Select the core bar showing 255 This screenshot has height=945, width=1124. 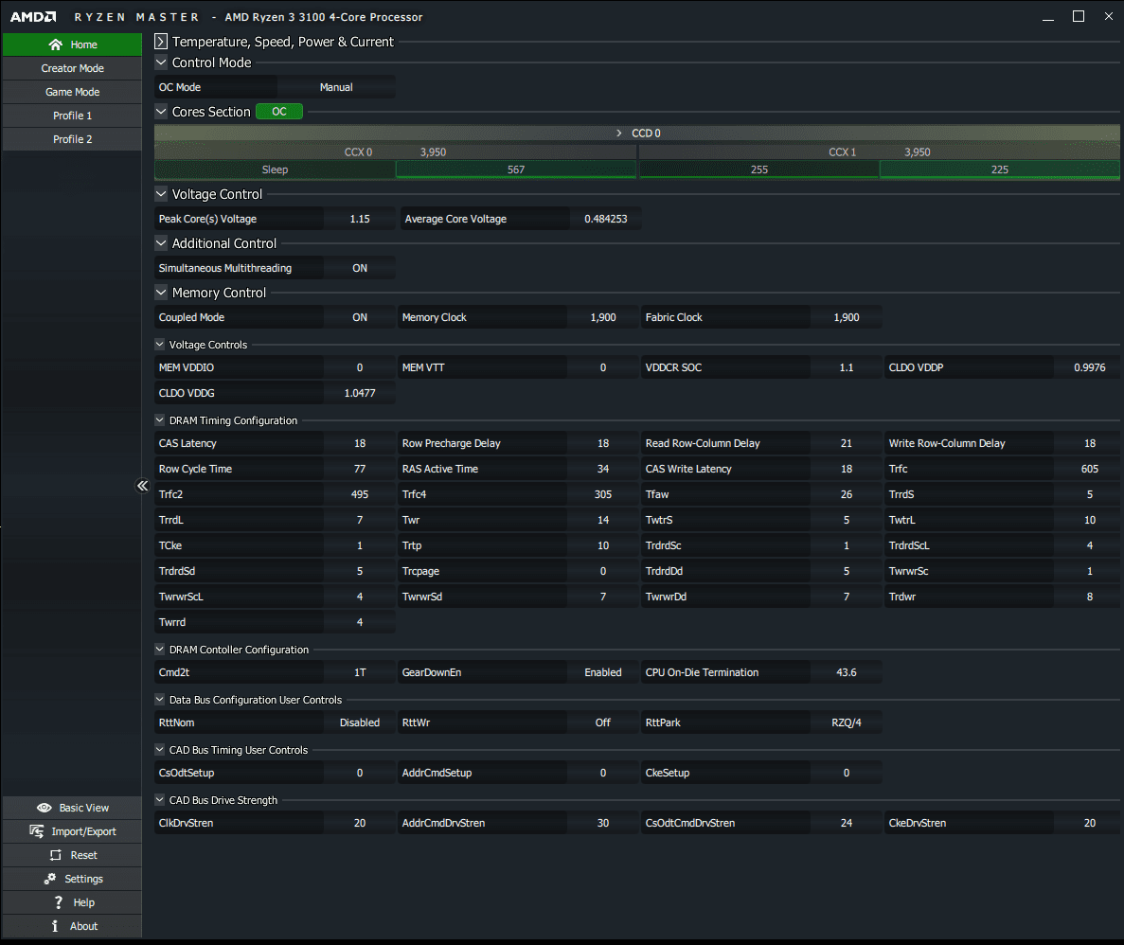(x=759, y=169)
